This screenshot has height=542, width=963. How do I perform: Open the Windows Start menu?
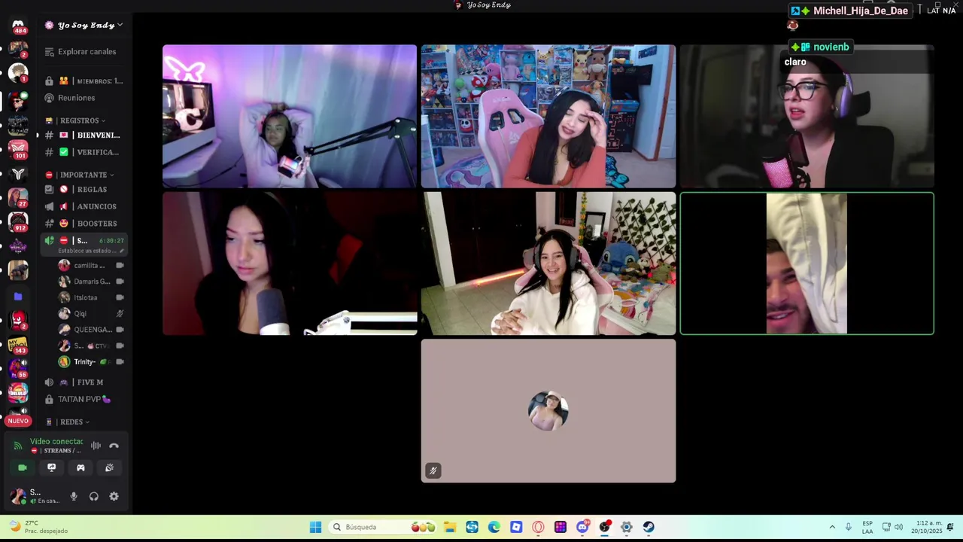point(315,527)
